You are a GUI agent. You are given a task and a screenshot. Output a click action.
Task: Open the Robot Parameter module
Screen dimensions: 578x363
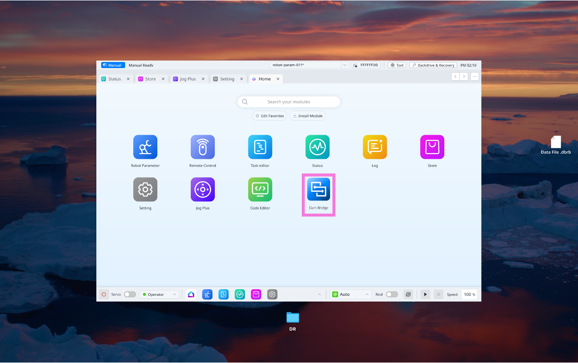tap(145, 147)
